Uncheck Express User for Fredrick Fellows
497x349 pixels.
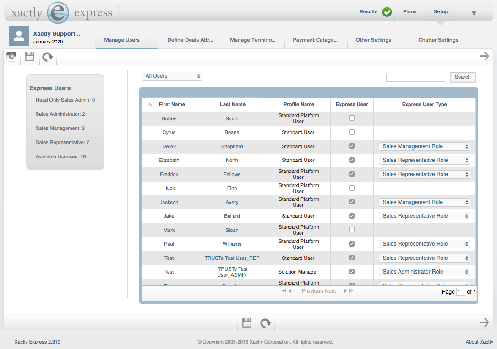pyautogui.click(x=352, y=174)
